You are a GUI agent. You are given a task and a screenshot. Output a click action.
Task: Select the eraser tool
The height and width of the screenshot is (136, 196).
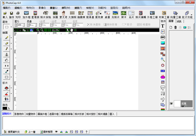(7, 43)
